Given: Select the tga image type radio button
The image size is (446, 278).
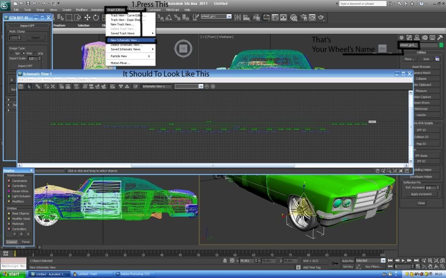Looking at the screenshot, I should tap(12, 53).
